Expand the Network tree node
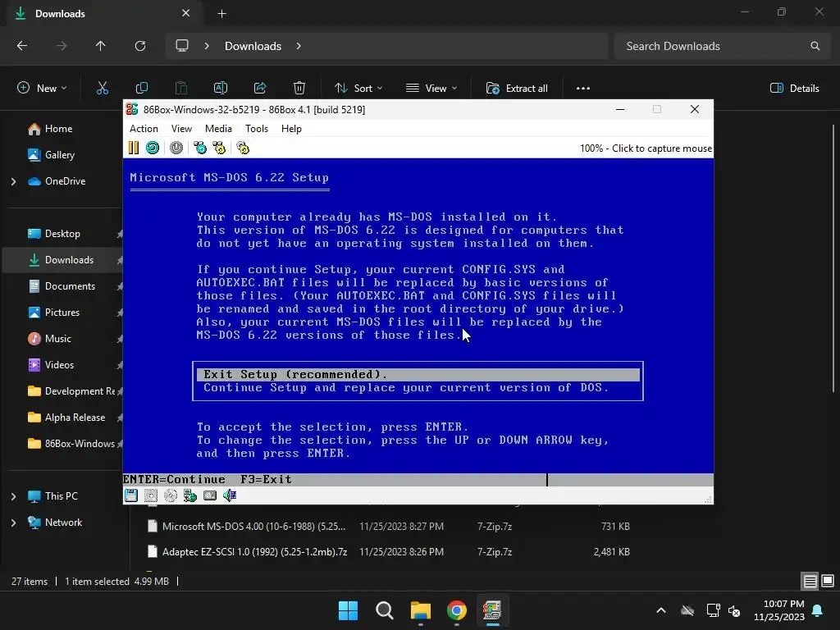The width and height of the screenshot is (840, 630). (13, 523)
